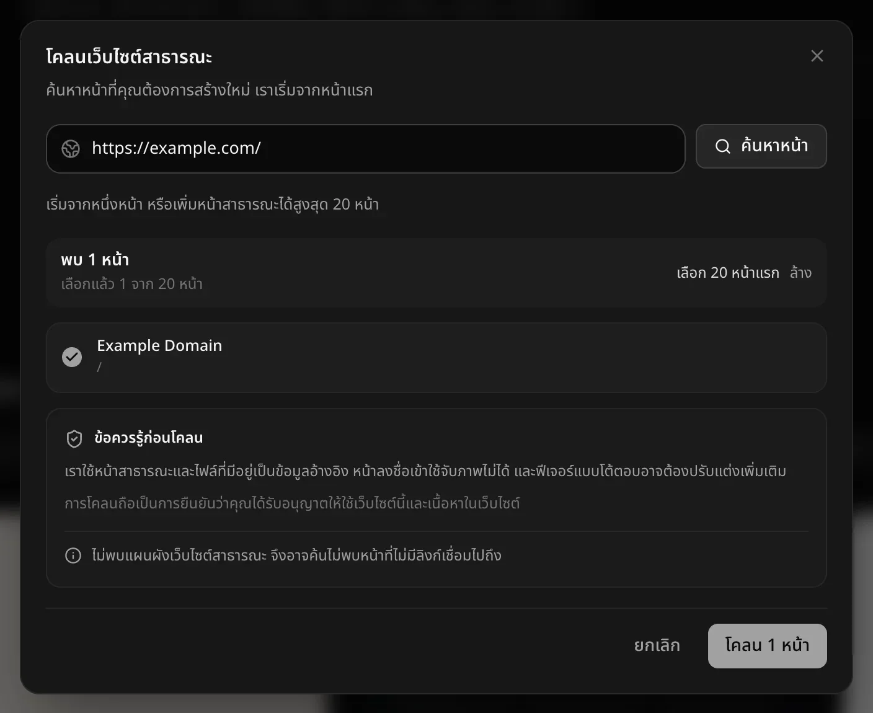Click the เลือกแล้ว 1 จาก 20 หน้า text
Screen dimensions: 873x713
(x=131, y=284)
